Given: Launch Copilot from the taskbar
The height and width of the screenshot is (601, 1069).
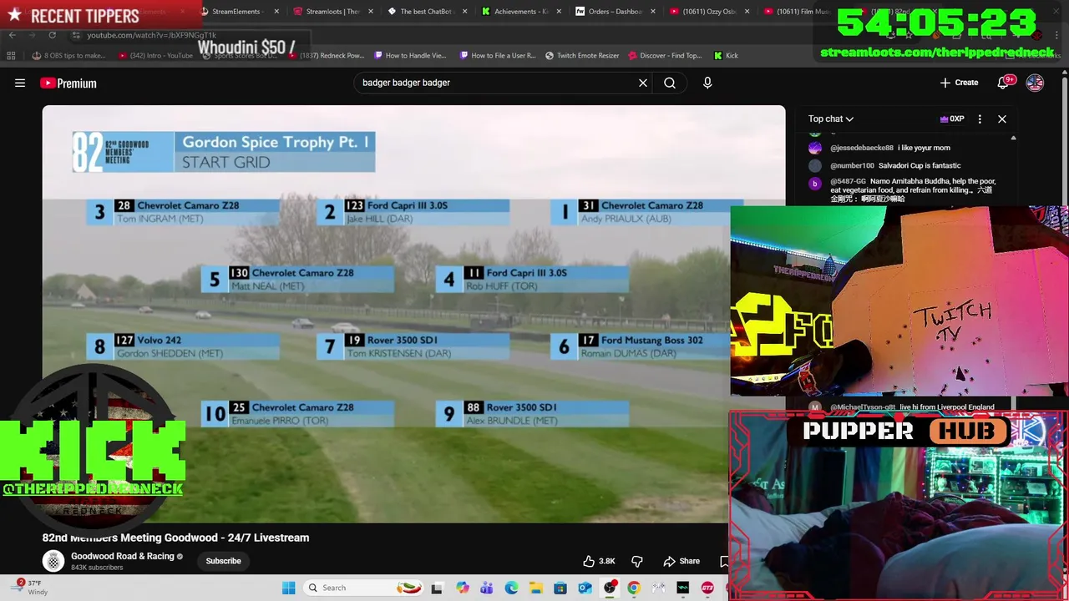Looking at the screenshot, I should click(x=463, y=588).
